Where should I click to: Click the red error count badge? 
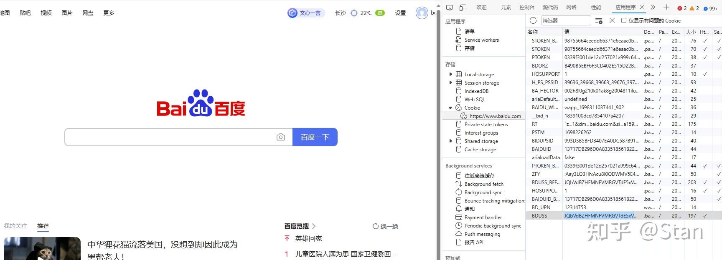click(682, 8)
